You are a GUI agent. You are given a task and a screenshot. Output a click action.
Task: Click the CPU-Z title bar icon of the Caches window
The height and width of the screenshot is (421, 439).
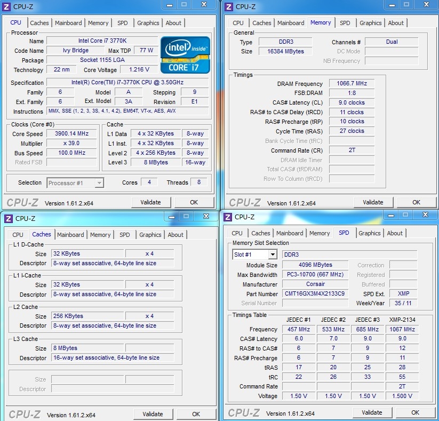coord(7,218)
